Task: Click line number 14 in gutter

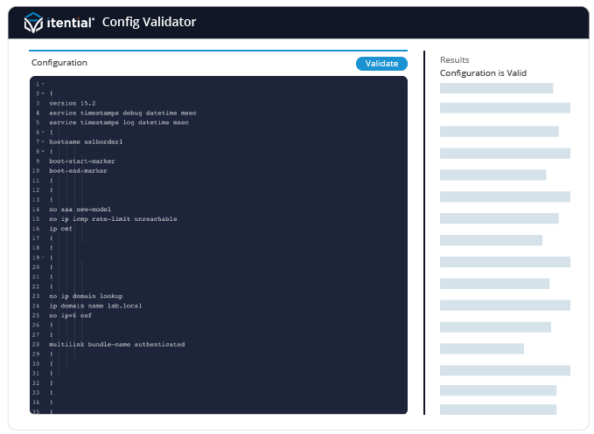Action: click(x=36, y=210)
